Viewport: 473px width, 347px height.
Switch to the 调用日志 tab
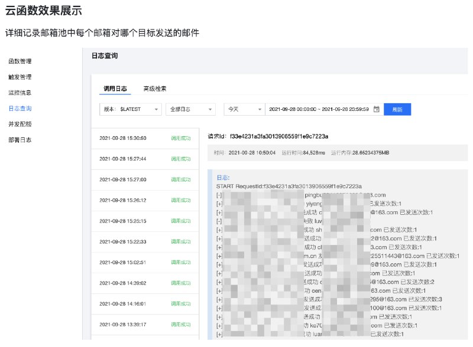coord(115,89)
